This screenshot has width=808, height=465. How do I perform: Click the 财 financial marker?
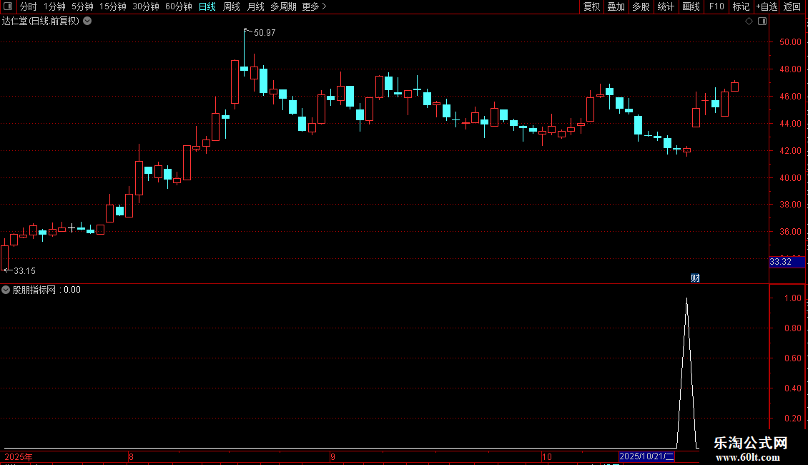[695, 278]
